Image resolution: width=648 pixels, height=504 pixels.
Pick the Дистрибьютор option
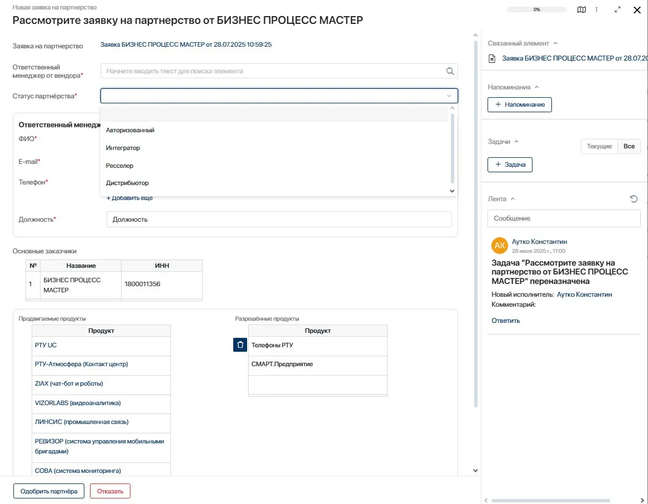pos(127,183)
